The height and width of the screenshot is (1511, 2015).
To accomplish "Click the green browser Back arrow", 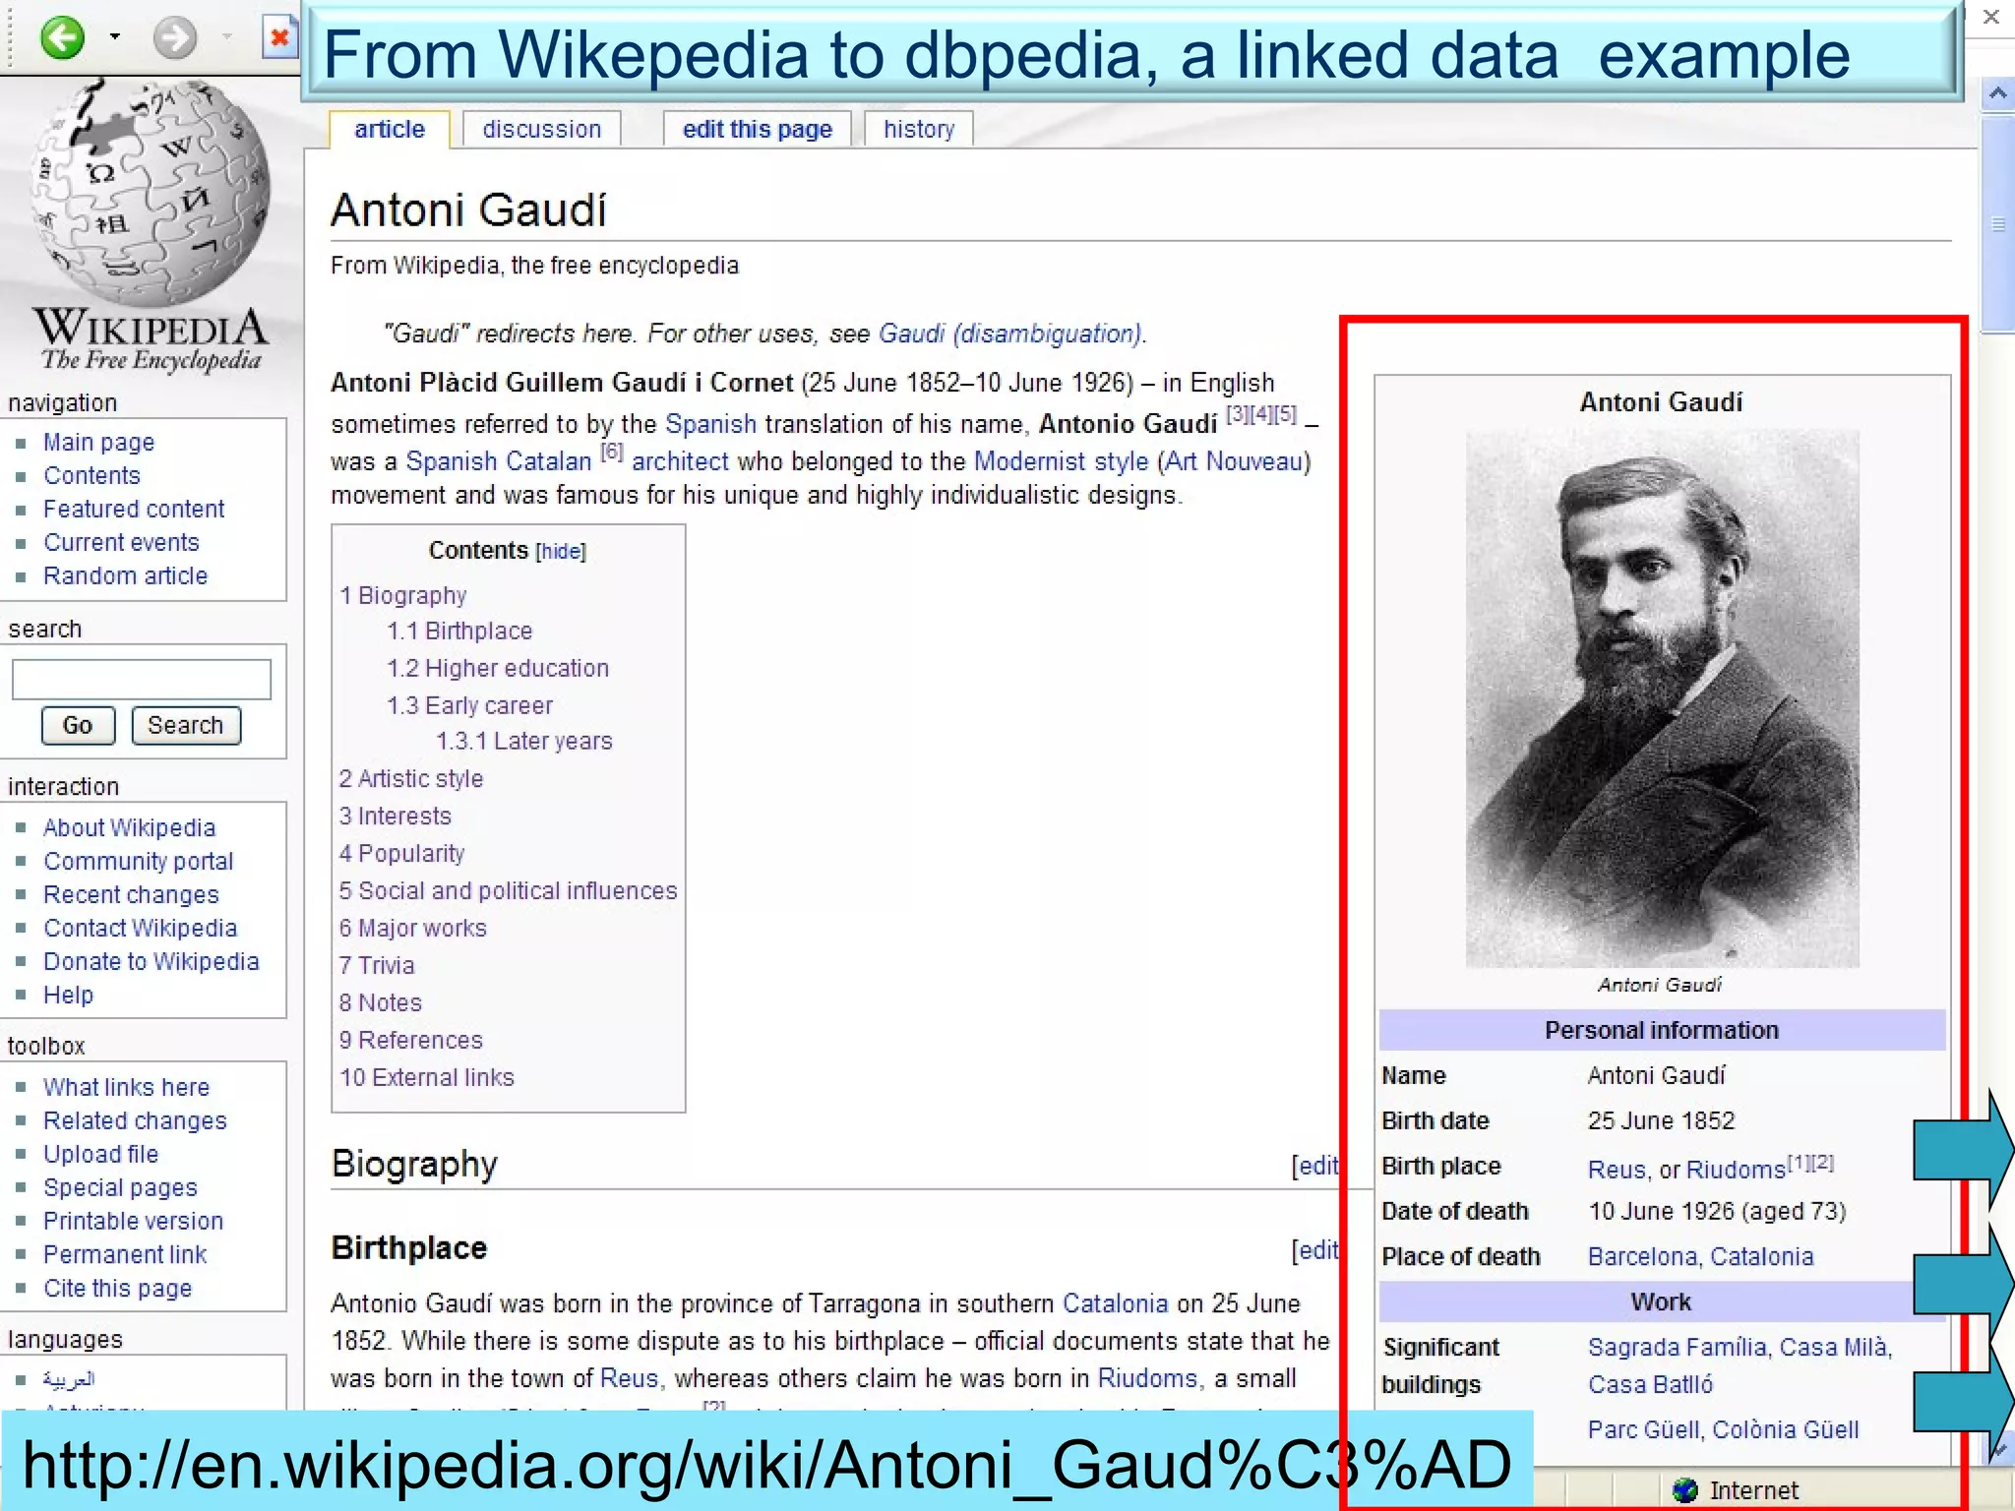I will pos(63,38).
